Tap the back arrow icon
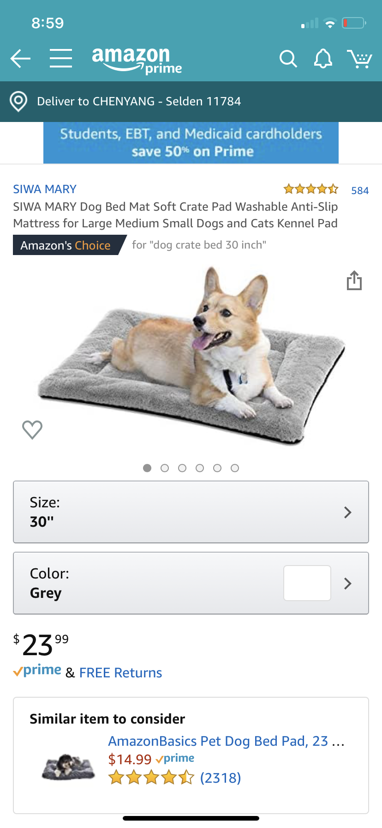The image size is (382, 828). [x=20, y=59]
